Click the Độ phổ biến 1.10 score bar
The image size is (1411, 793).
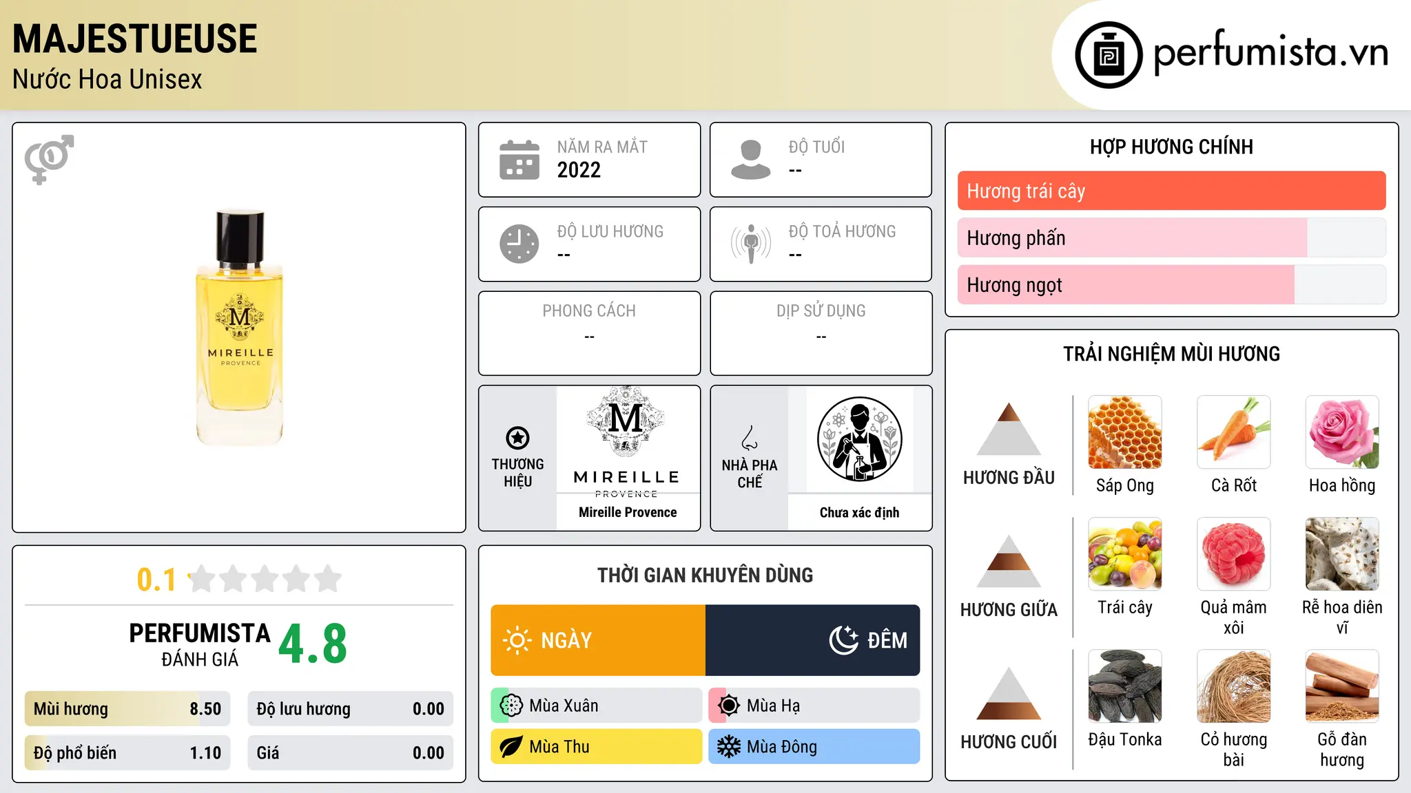coord(127,753)
